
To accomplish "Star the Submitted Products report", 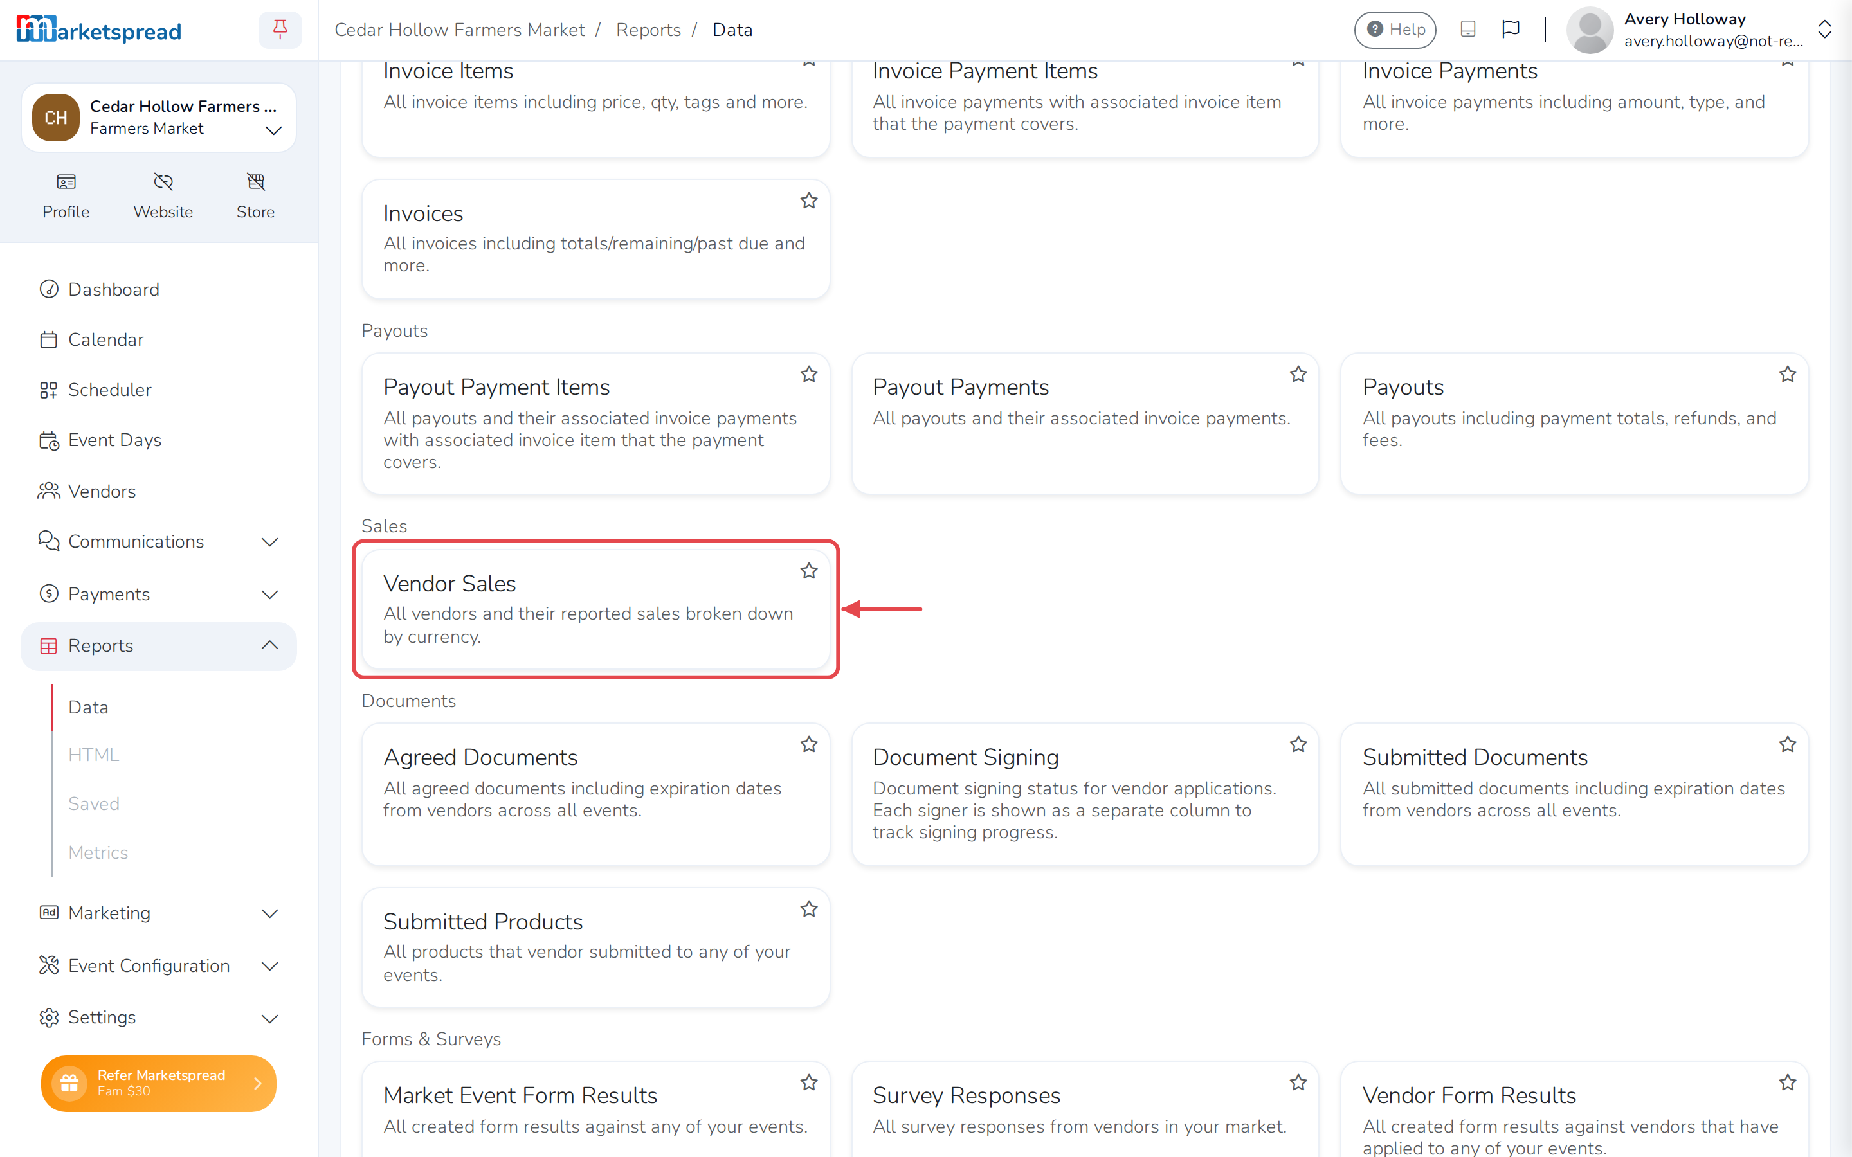I will (809, 910).
